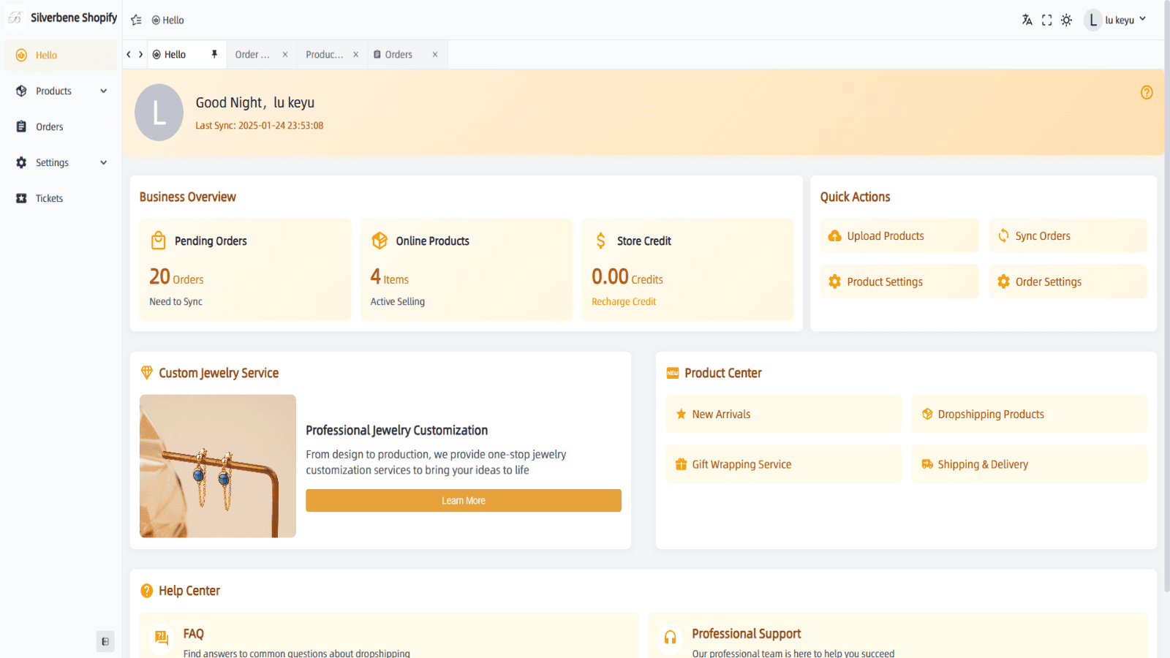
Task: Enter fullscreen mode via header icon
Action: [x=1047, y=20]
